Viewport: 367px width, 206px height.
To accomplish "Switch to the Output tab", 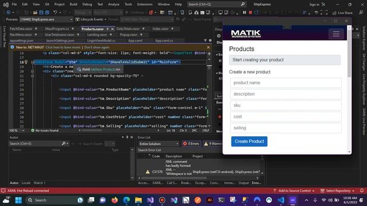I will 243,183.
